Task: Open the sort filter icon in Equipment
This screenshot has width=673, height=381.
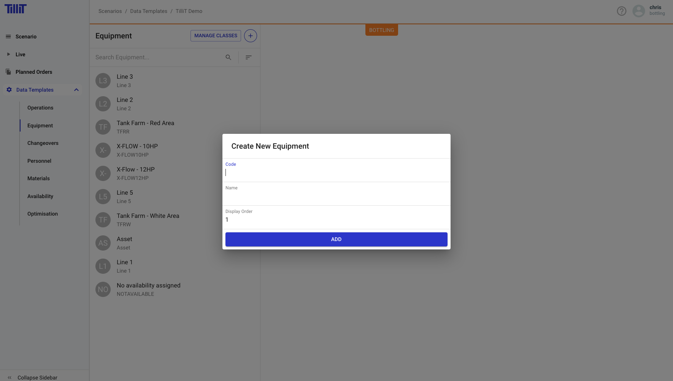Action: (248, 57)
